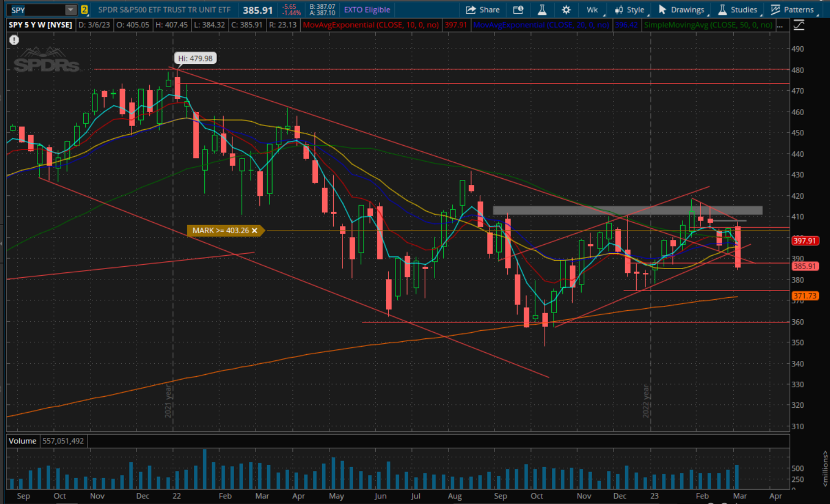Image resolution: width=830 pixels, height=504 pixels.
Task: Click the Volume label in the lower panel
Action: (x=23, y=441)
